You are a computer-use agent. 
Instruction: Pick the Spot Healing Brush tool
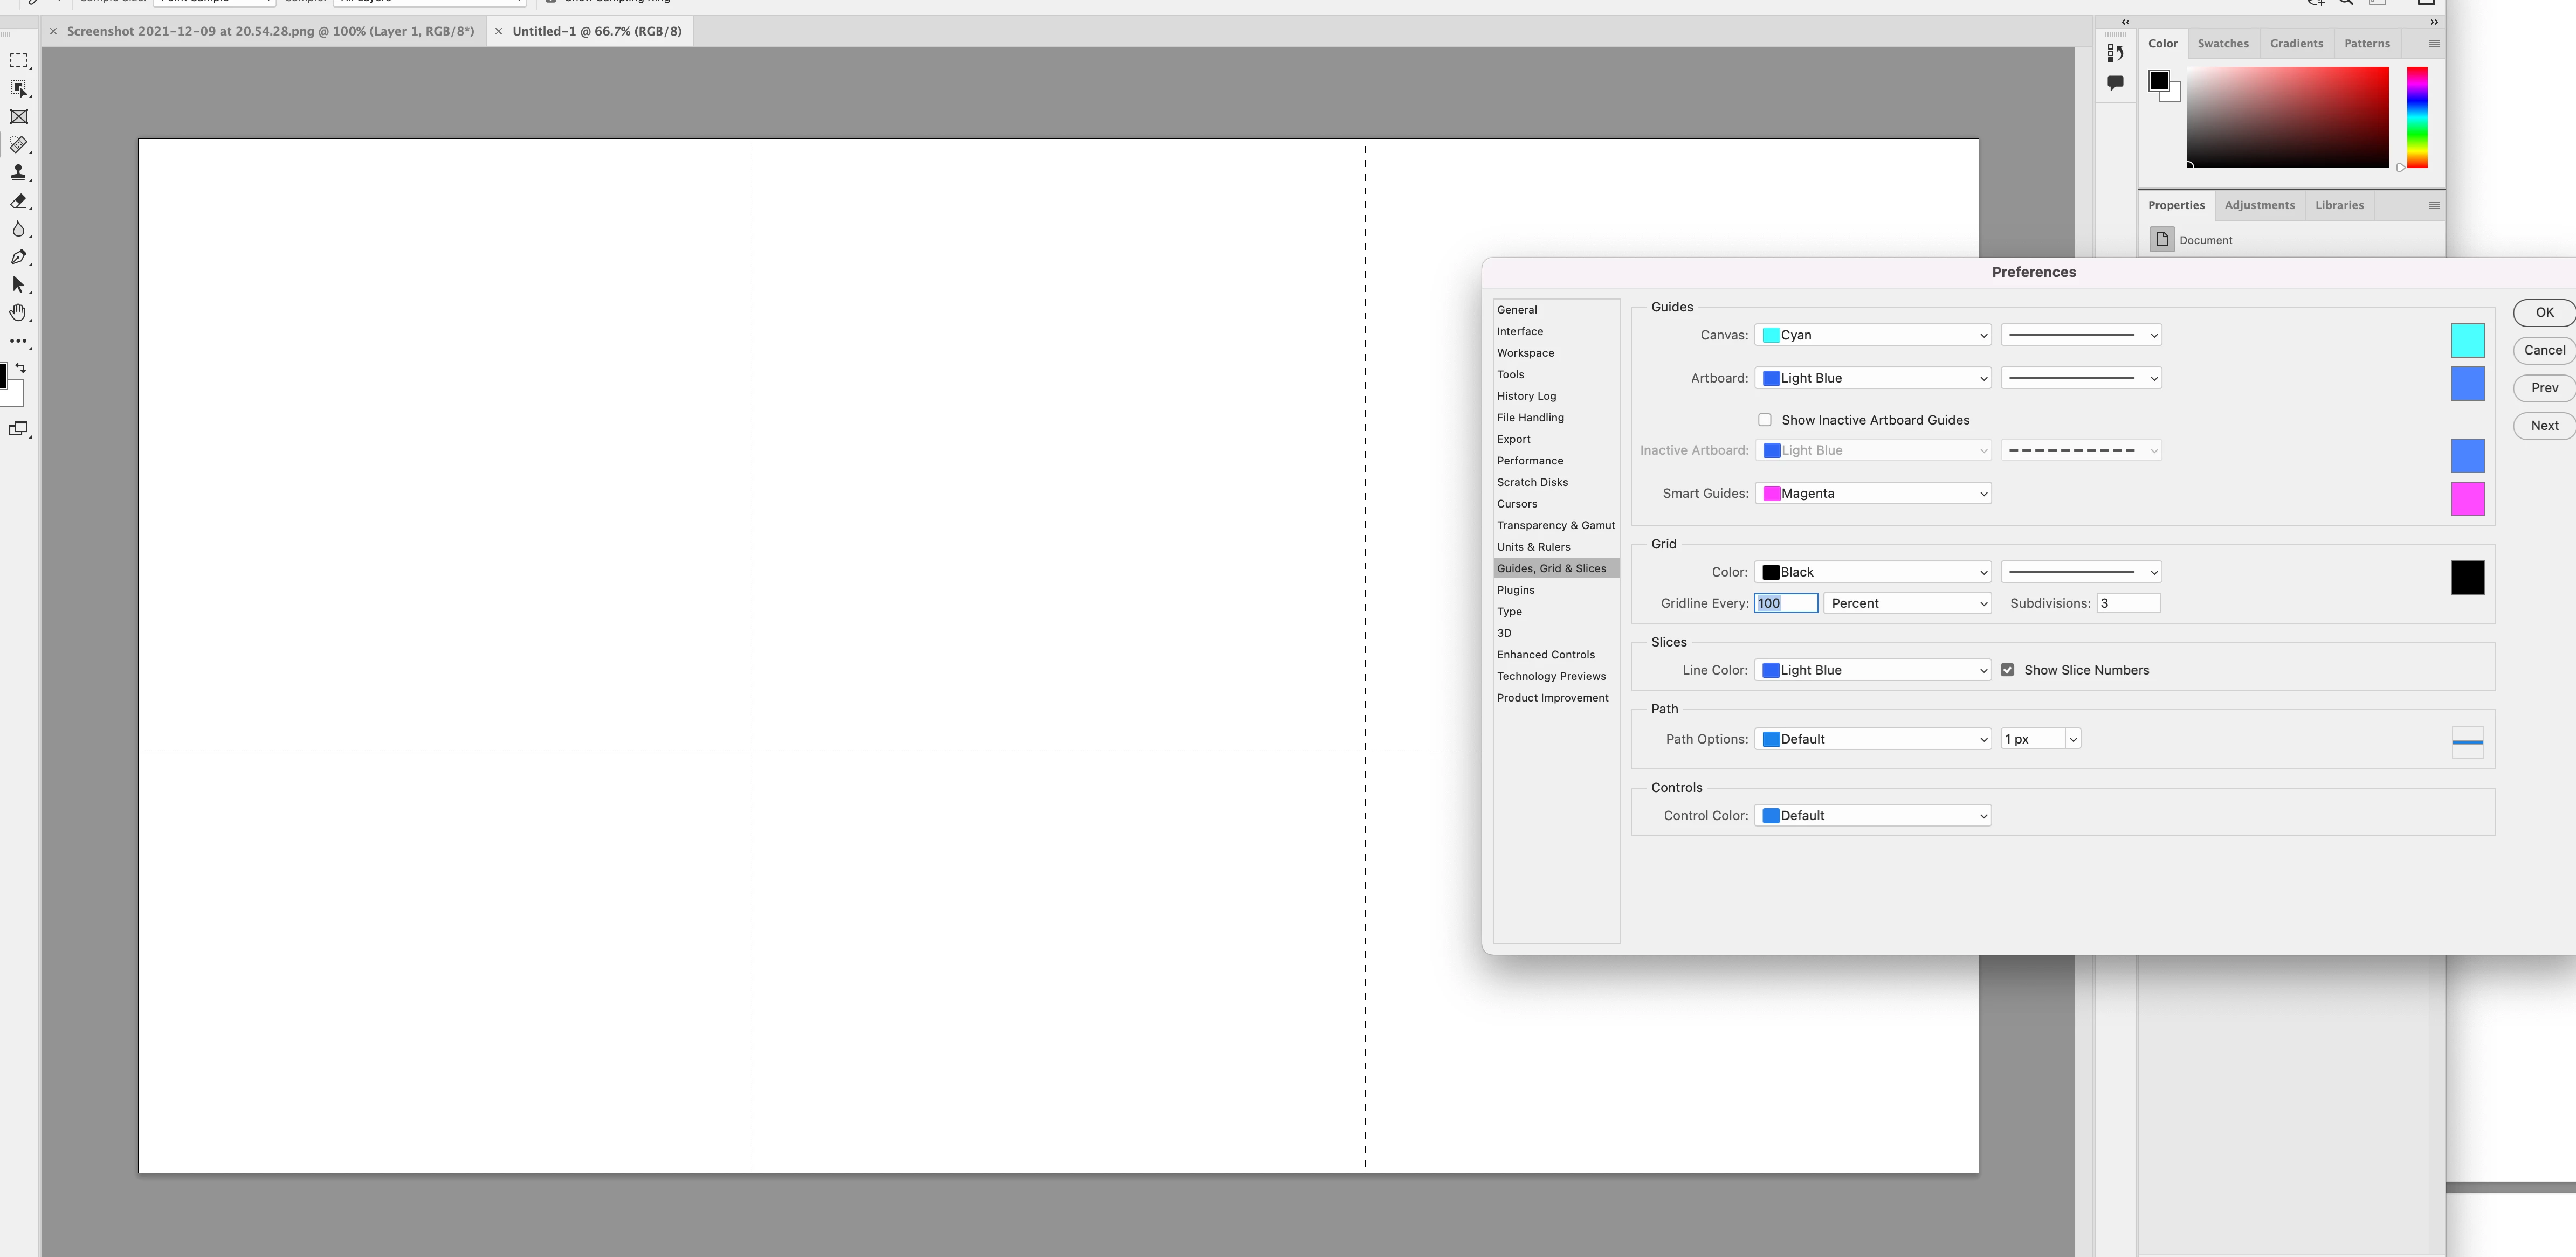18,145
